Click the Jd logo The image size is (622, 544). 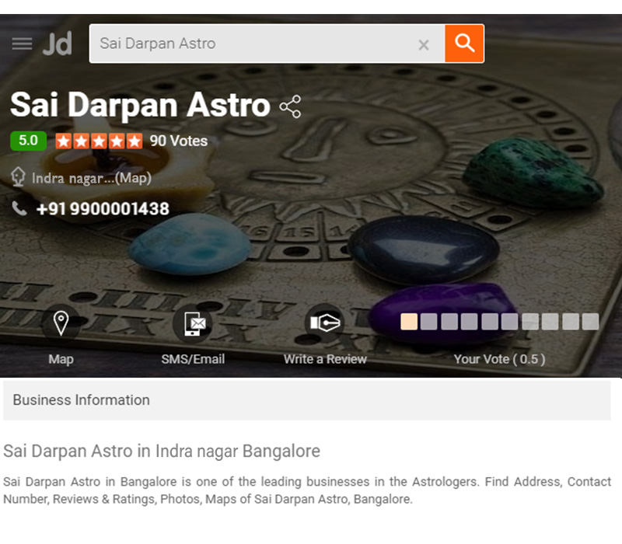[x=58, y=44]
